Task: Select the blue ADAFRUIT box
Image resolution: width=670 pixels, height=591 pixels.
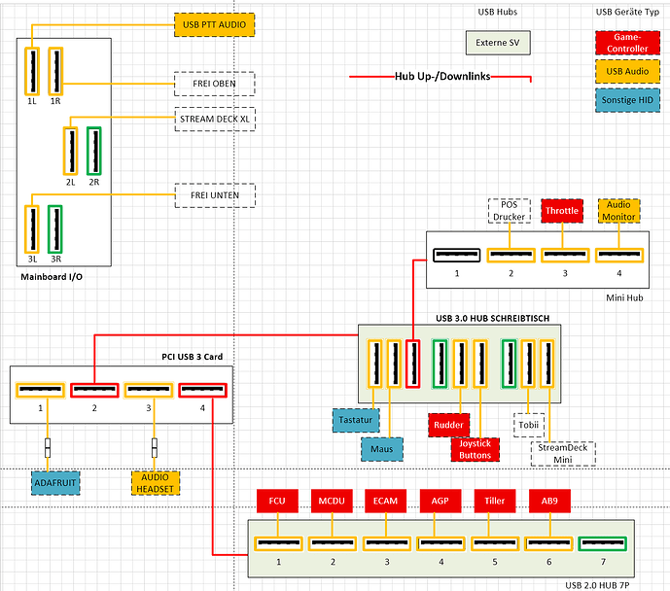Action: (55, 483)
